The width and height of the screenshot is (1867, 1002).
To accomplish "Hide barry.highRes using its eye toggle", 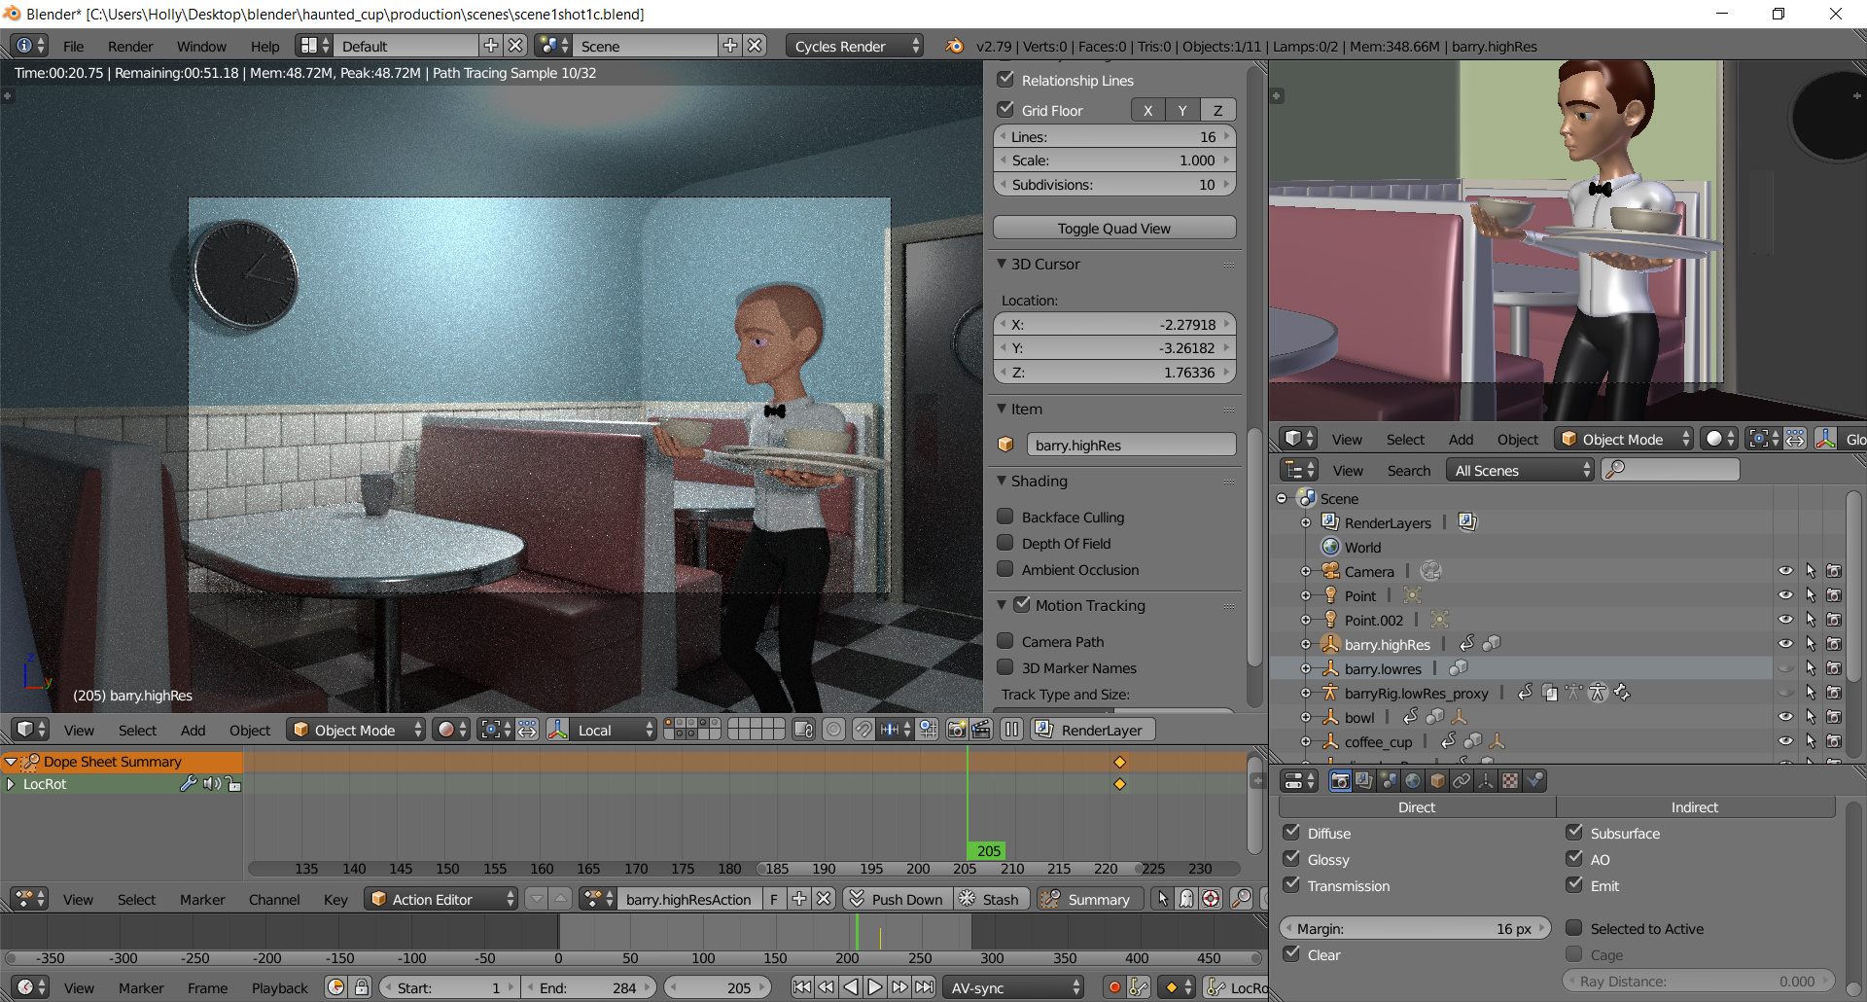I will pyautogui.click(x=1786, y=643).
